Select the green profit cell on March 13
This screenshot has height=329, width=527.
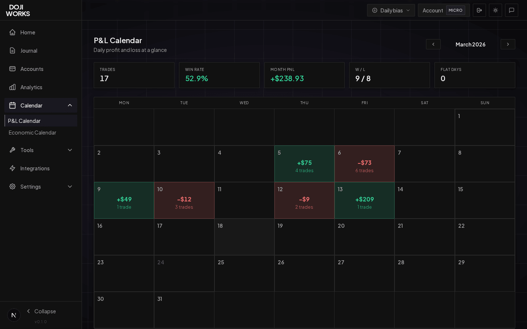365,200
